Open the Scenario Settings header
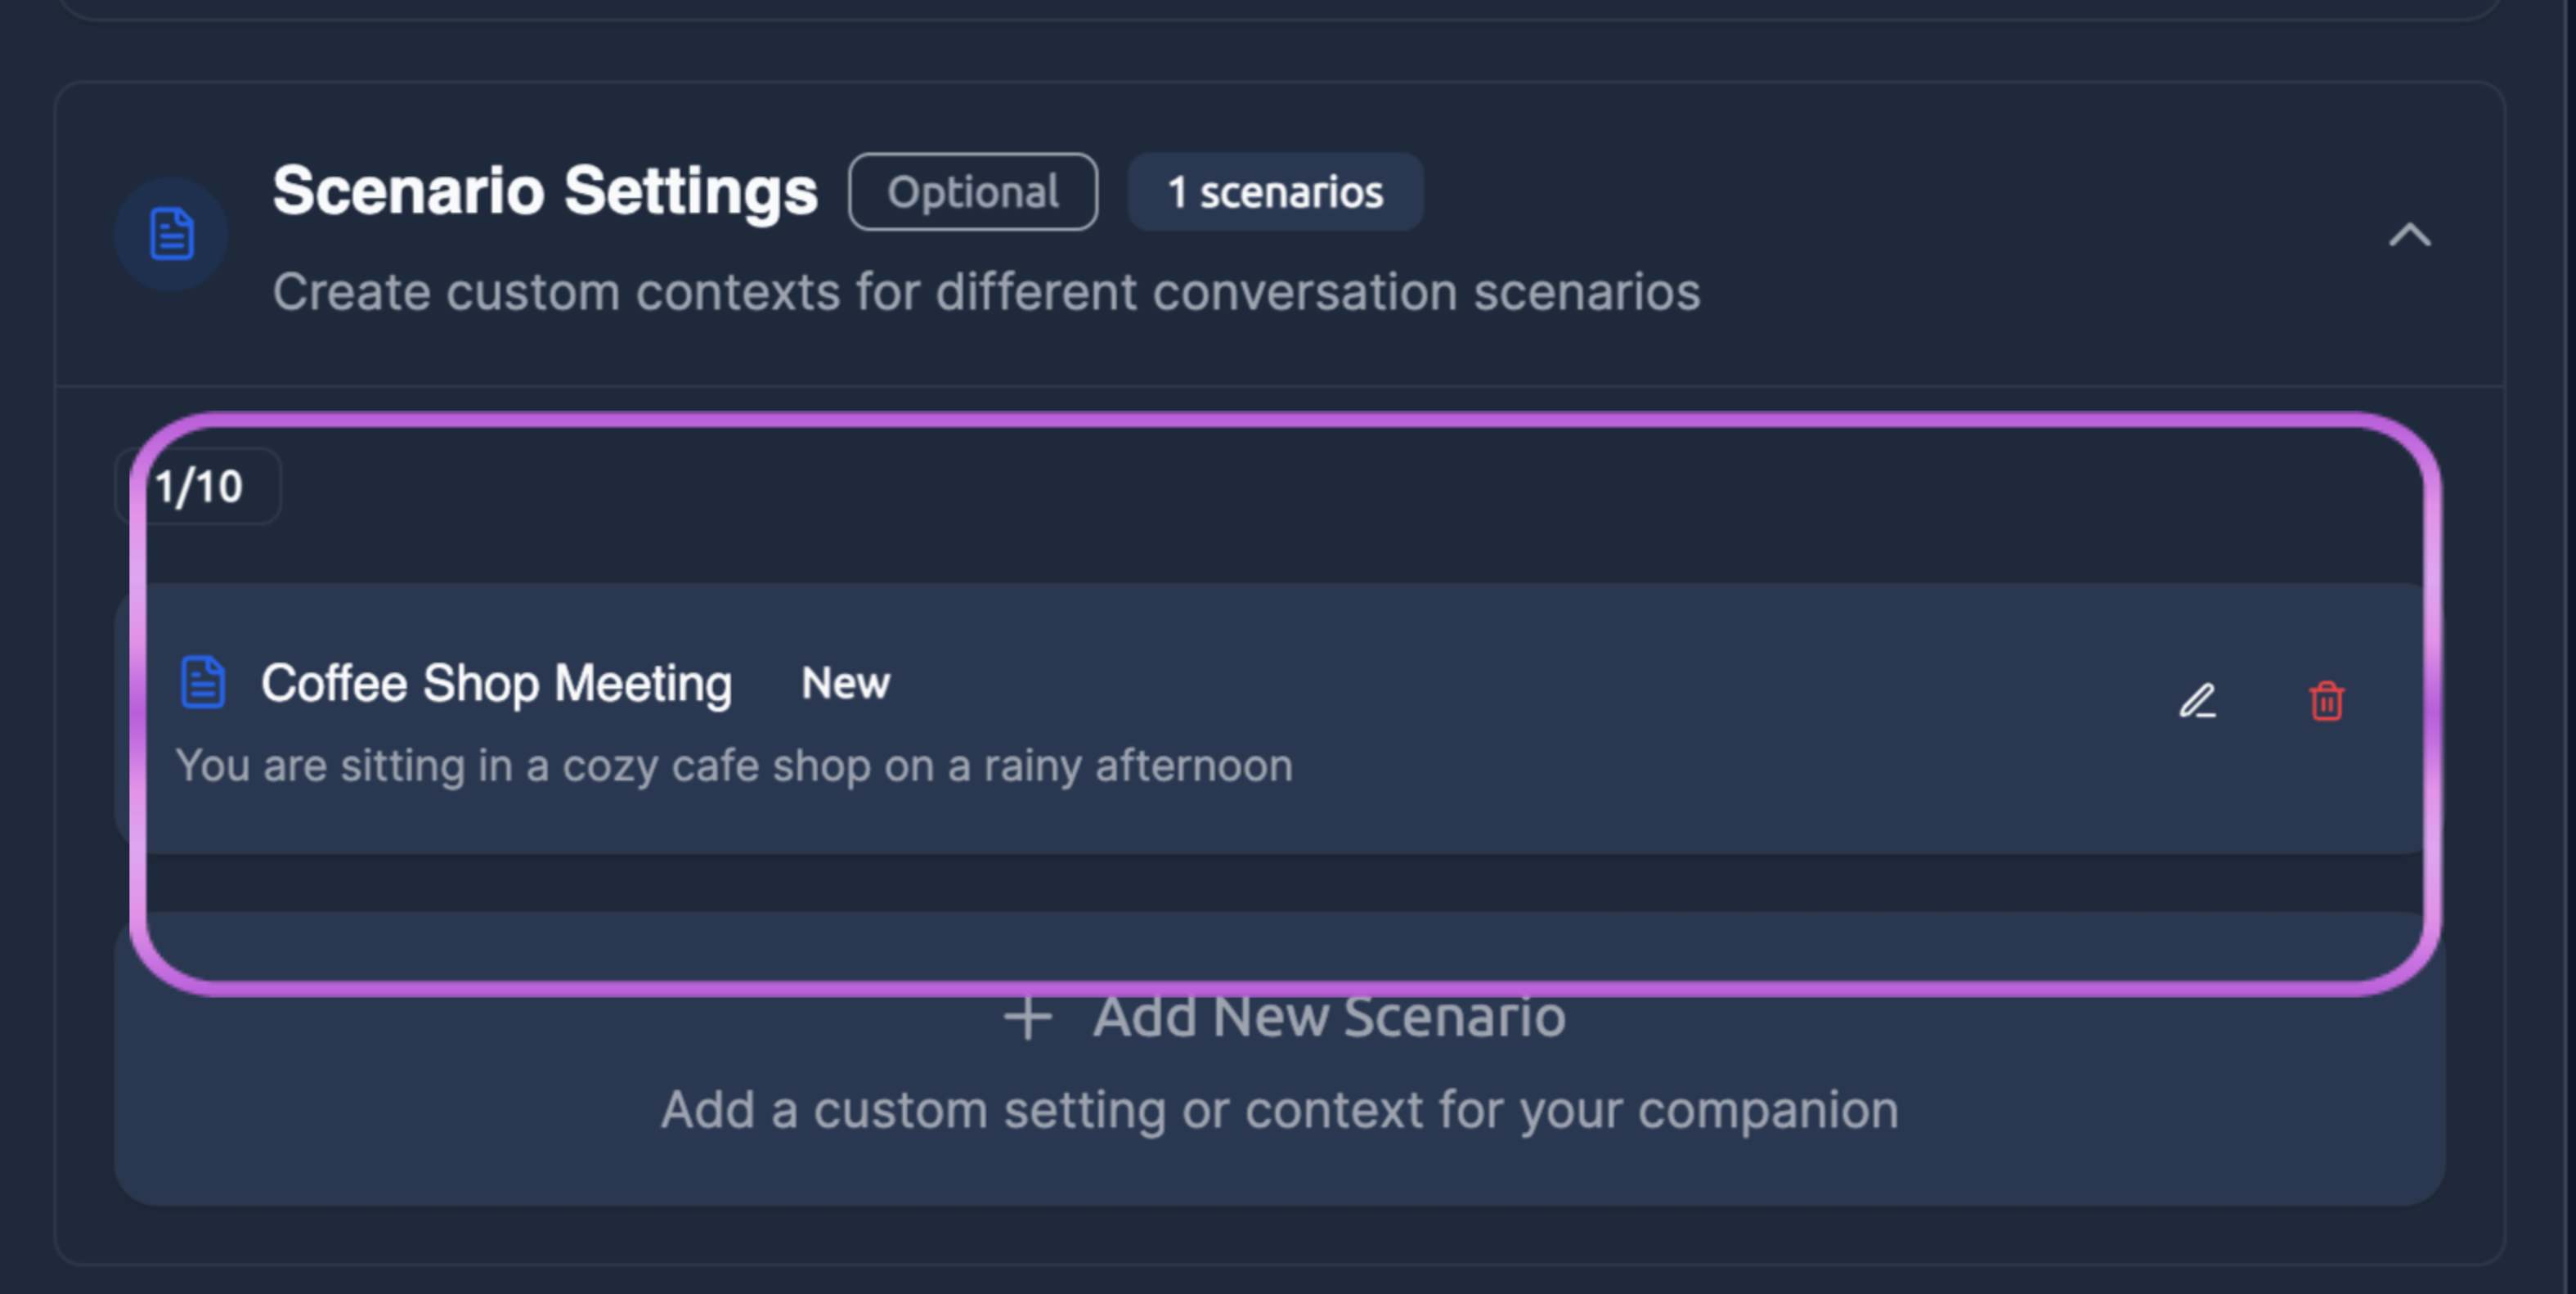This screenshot has height=1294, width=2576. 546,191
